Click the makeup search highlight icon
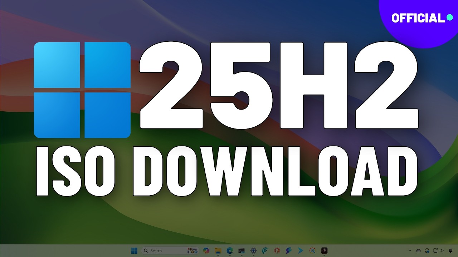Image resolution: width=458 pixels, height=257 pixels. click(x=193, y=251)
